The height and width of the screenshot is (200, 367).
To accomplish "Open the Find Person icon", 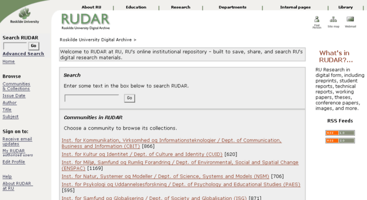I will 316,22.
